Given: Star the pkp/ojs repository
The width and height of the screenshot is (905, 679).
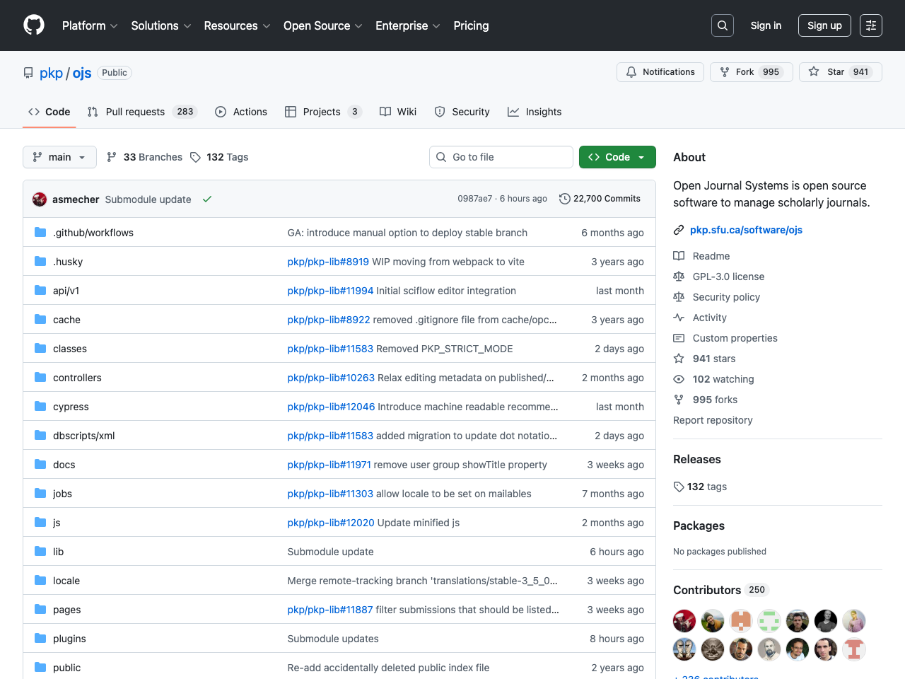Looking at the screenshot, I should (840, 72).
